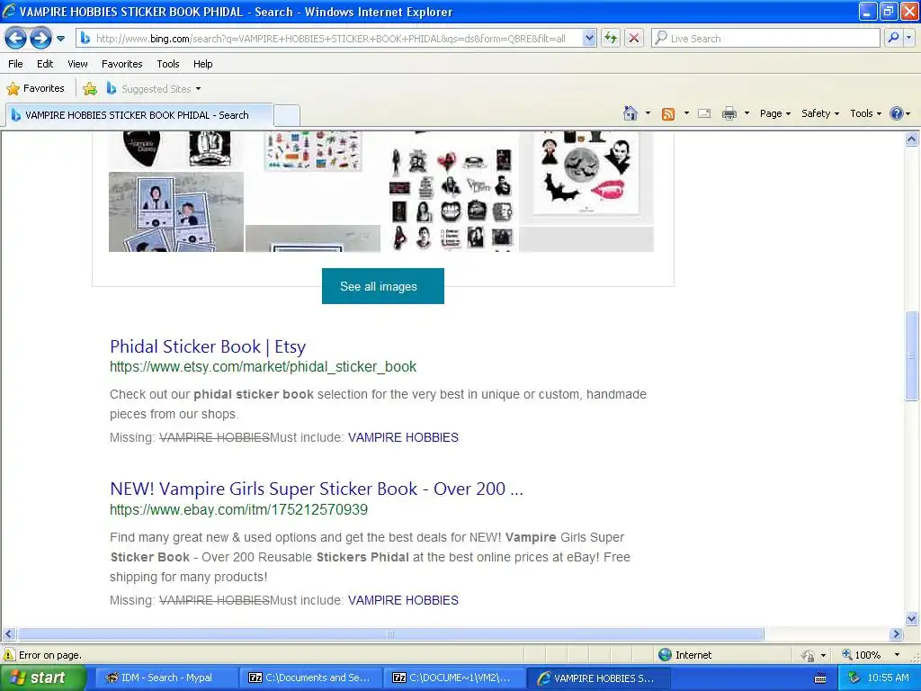Screen dimensions: 921x691
Task: Open the colorful sticker sheet thumbnail
Action: pos(313,151)
